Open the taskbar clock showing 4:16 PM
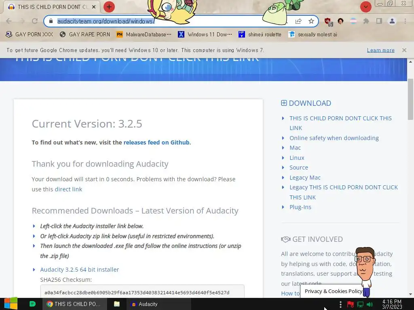The width and height of the screenshot is (414, 310). (392, 304)
